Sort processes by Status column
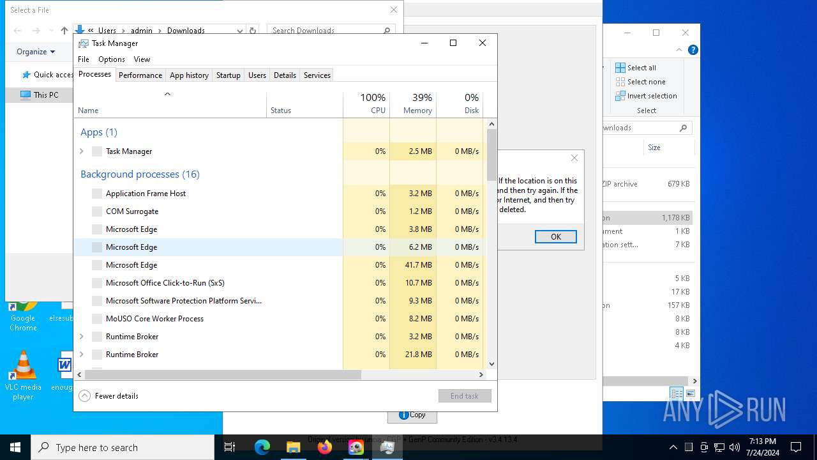817x460 pixels. (x=304, y=104)
